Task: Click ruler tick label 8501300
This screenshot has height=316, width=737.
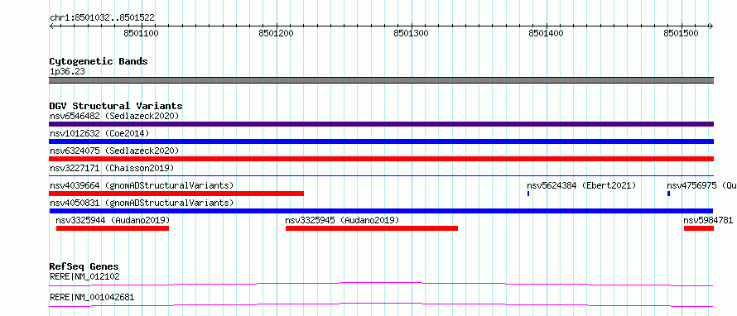Action: [x=412, y=33]
